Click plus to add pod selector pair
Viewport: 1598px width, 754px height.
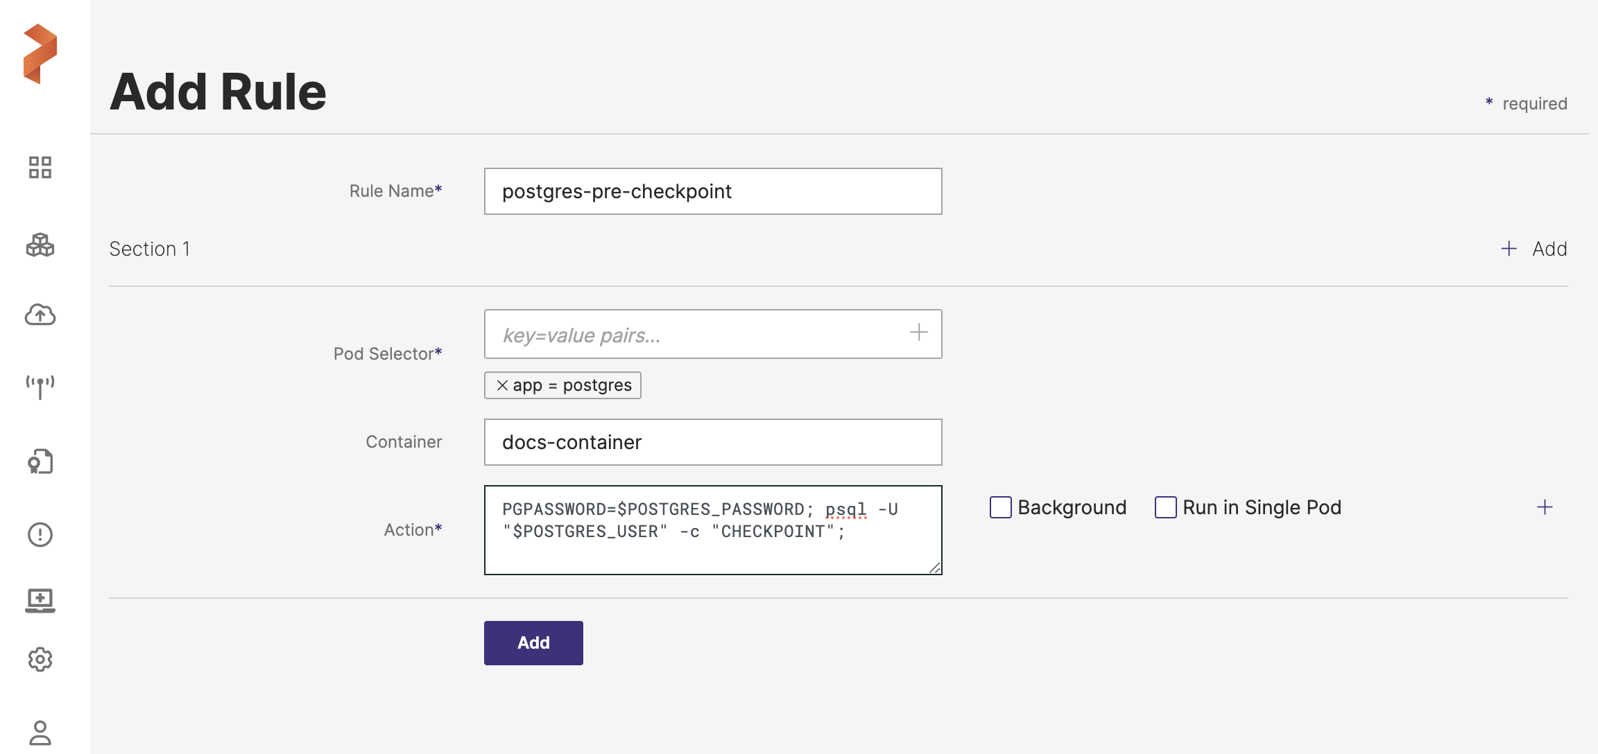[918, 333]
